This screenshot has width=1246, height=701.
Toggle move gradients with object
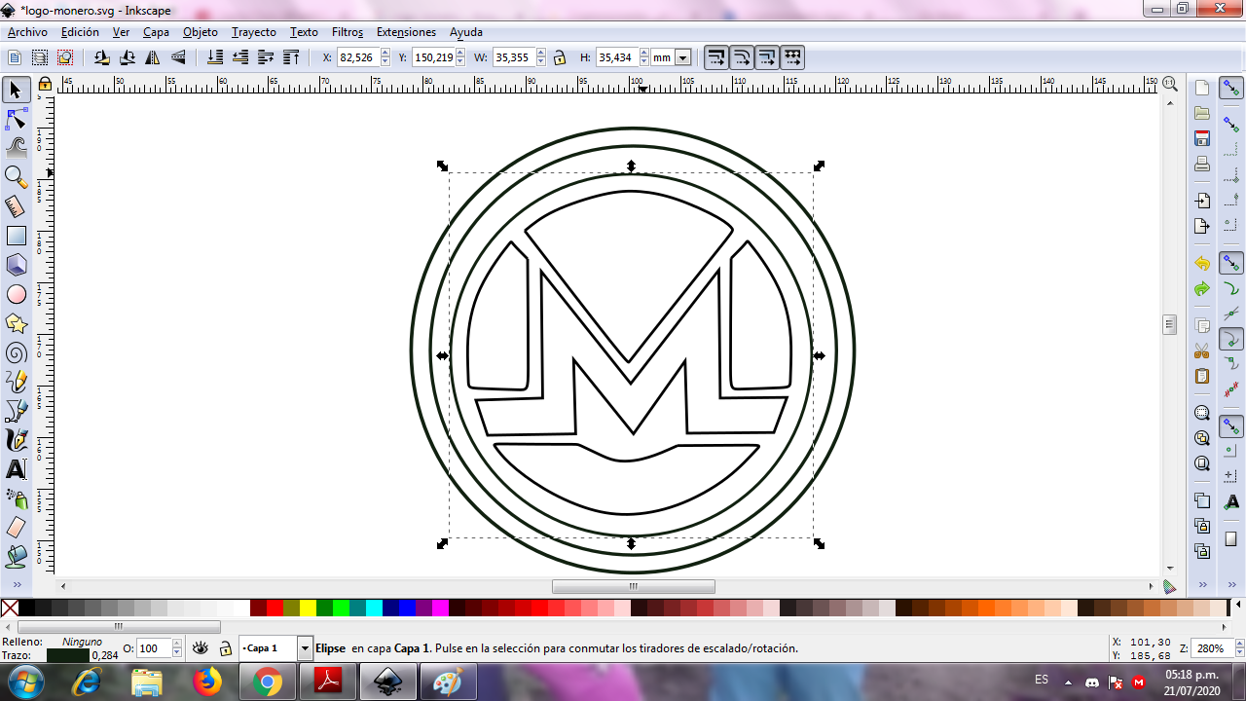(x=767, y=57)
